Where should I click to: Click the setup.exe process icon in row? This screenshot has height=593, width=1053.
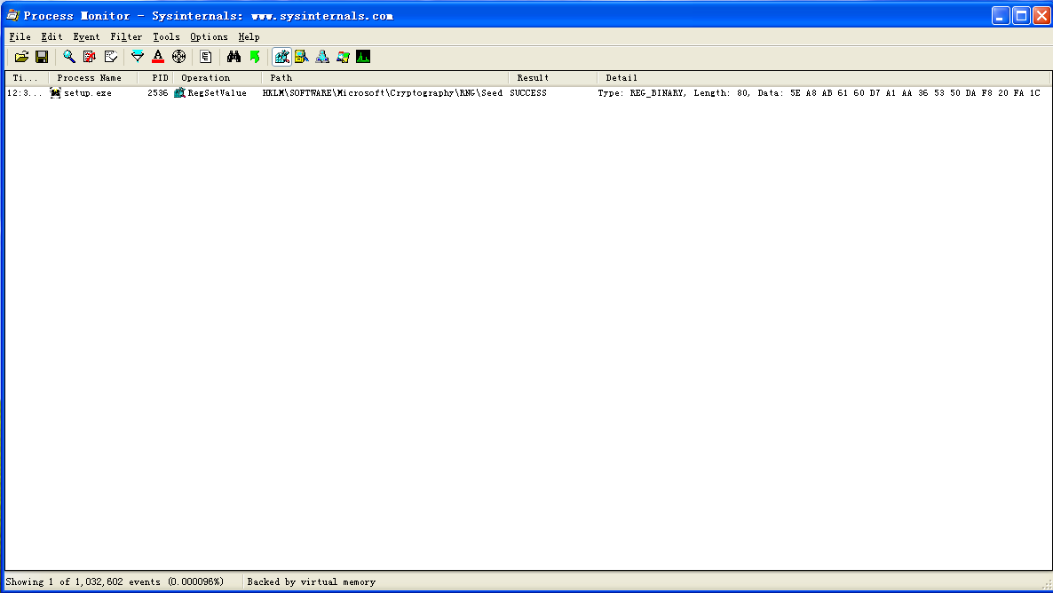tap(55, 92)
